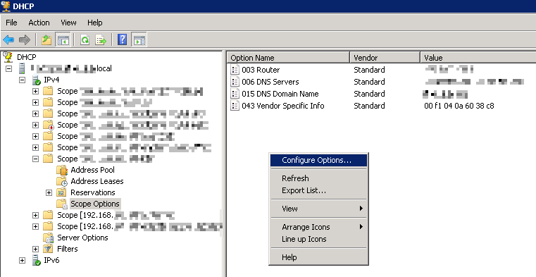
Task: Click the Filters funnel icon
Action: point(48,249)
